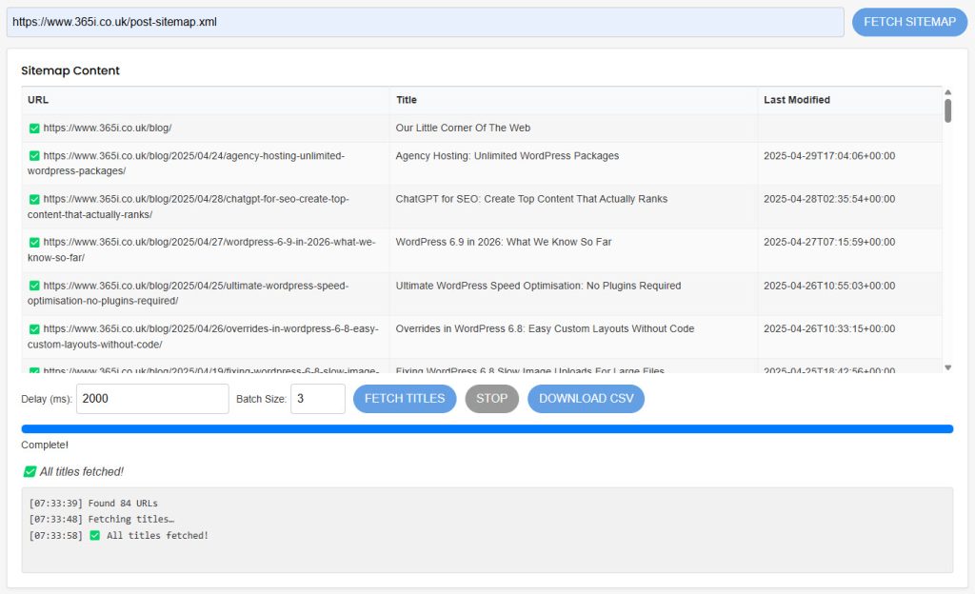
Task: Click the DOWNLOAD CSV button
Action: pyautogui.click(x=586, y=398)
